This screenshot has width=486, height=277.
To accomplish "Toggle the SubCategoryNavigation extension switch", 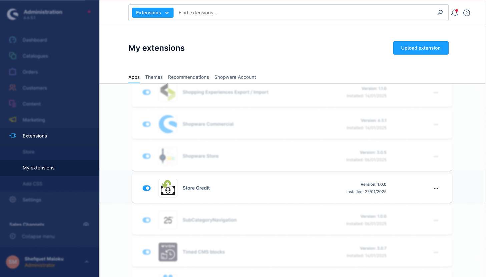I will coord(146,220).
